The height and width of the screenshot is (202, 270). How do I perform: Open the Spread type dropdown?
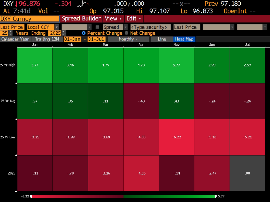point(115,27)
